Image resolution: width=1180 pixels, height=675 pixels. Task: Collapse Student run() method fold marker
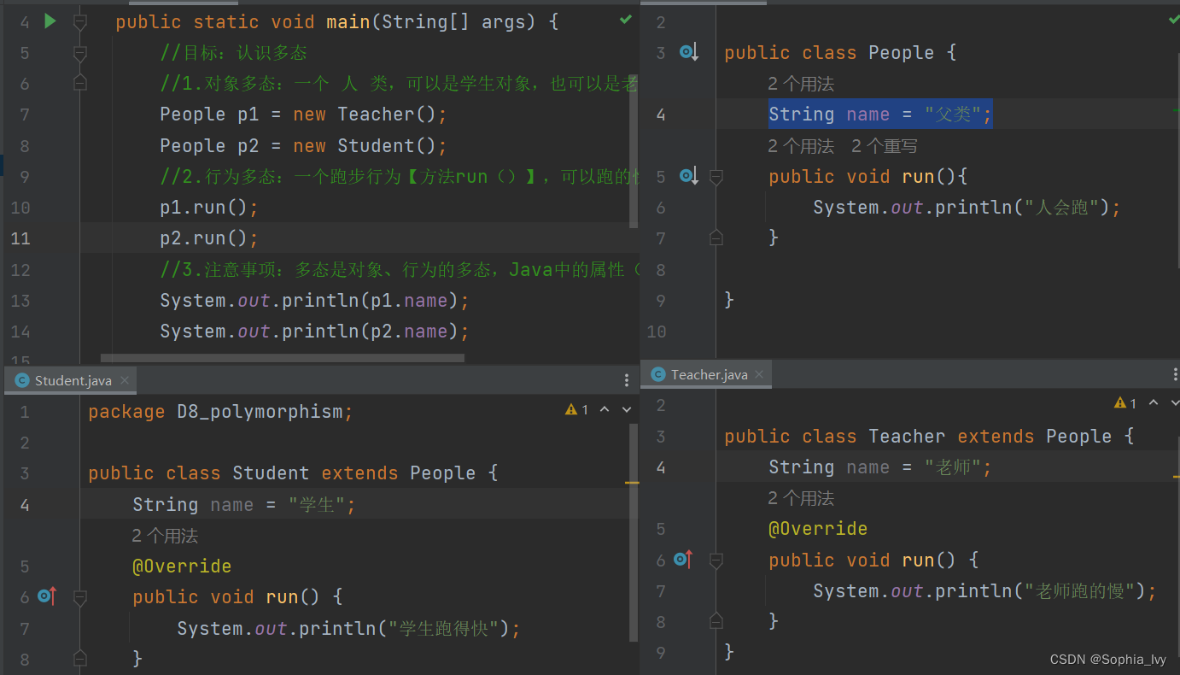pyautogui.click(x=80, y=596)
